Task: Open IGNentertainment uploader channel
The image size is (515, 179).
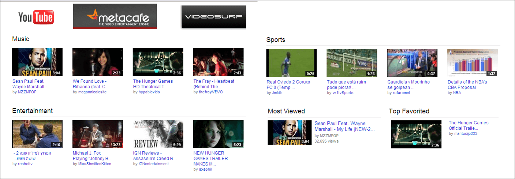Action: (x=154, y=164)
